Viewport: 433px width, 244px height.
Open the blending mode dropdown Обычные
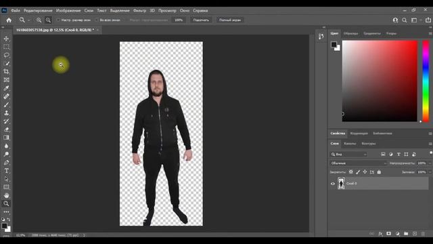point(359,163)
